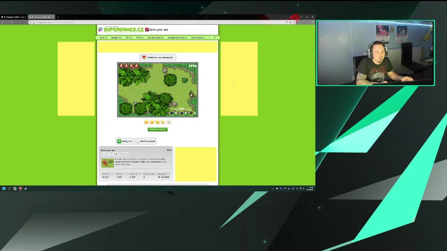Click the browser back arrow
The width and height of the screenshot is (447, 251).
pyautogui.click(x=2, y=22)
